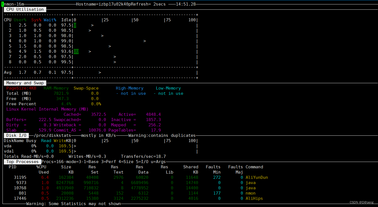Click PageTables value 17.9
378x207 pixels.
[156, 130]
